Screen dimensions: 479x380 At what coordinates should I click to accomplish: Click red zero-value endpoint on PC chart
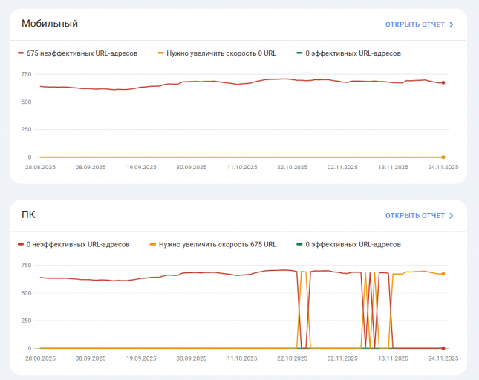click(x=443, y=348)
